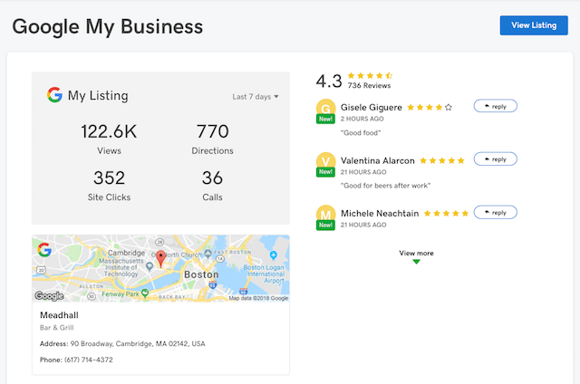Click the 352 Site Clicks stat
This screenshot has width=580, height=384.
click(109, 186)
